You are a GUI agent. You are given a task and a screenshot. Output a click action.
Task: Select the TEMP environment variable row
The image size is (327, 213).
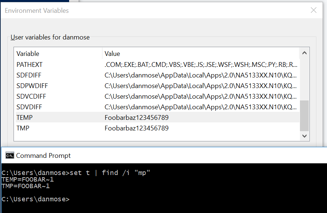pyautogui.click(x=25, y=118)
